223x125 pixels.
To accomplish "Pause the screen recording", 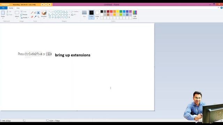I will click(43, 5).
